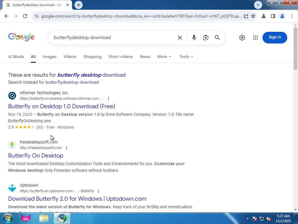
Task: Open Google quick settings gear
Action: 242,38
